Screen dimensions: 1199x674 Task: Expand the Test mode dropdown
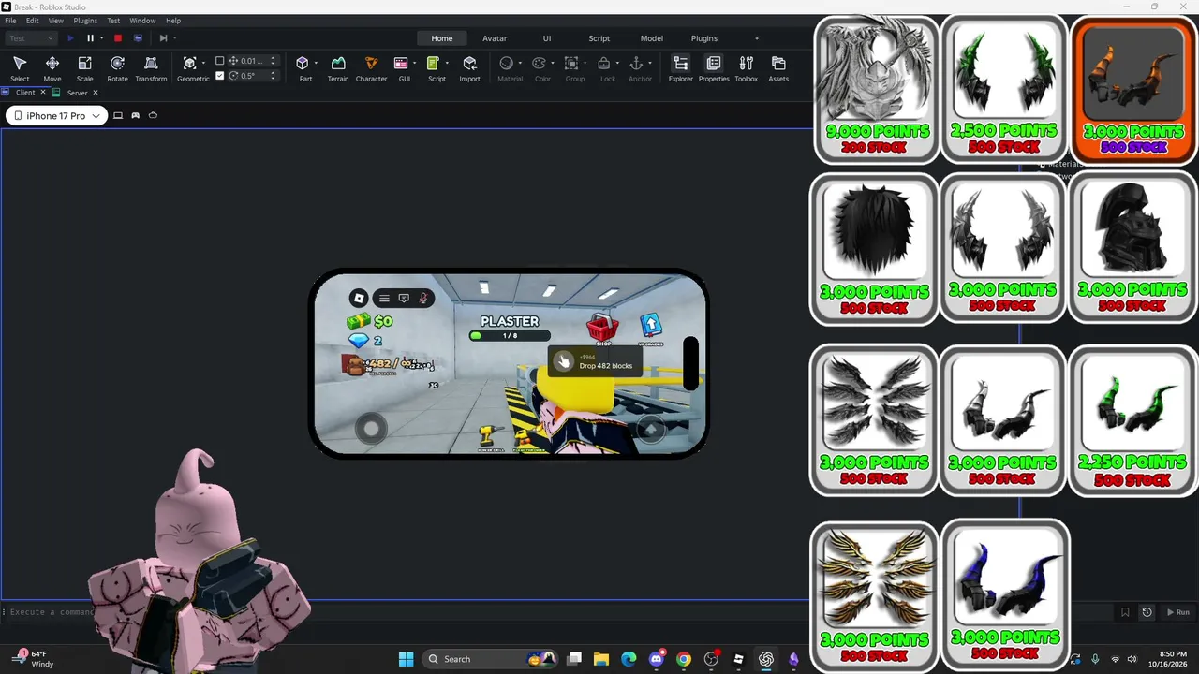click(31, 38)
